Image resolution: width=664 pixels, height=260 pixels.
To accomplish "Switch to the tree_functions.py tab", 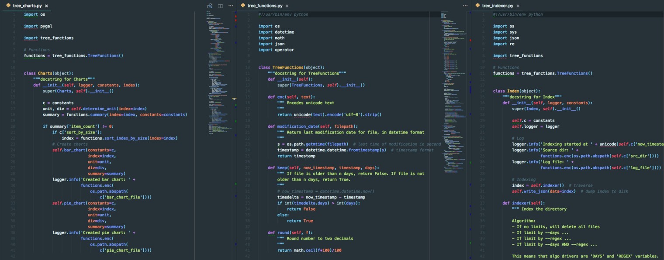I will tap(265, 6).
